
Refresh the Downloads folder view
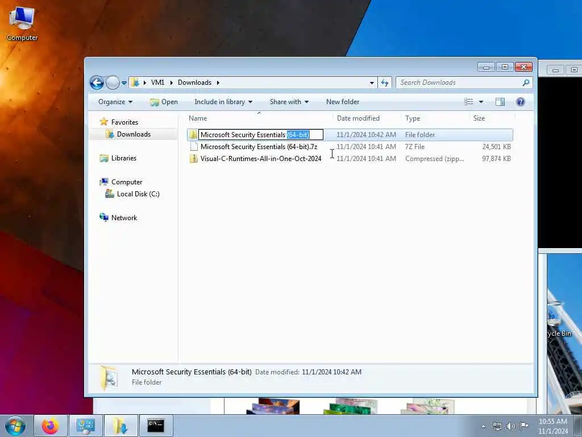click(x=385, y=83)
